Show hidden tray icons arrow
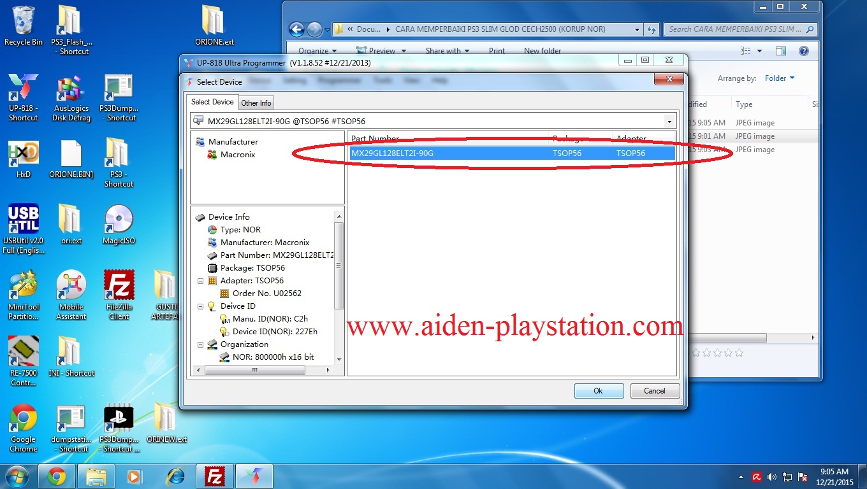The image size is (867, 489). (x=741, y=476)
